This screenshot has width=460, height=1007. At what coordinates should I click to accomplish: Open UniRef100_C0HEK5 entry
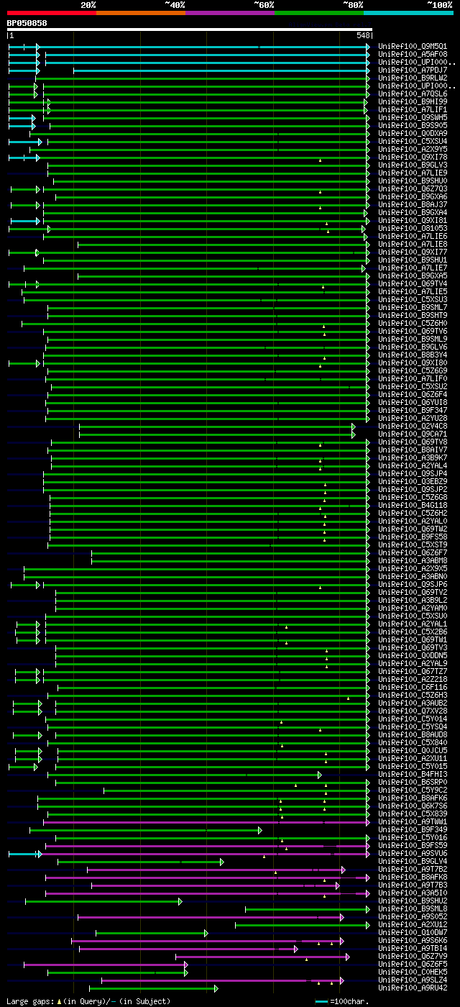[414, 972]
